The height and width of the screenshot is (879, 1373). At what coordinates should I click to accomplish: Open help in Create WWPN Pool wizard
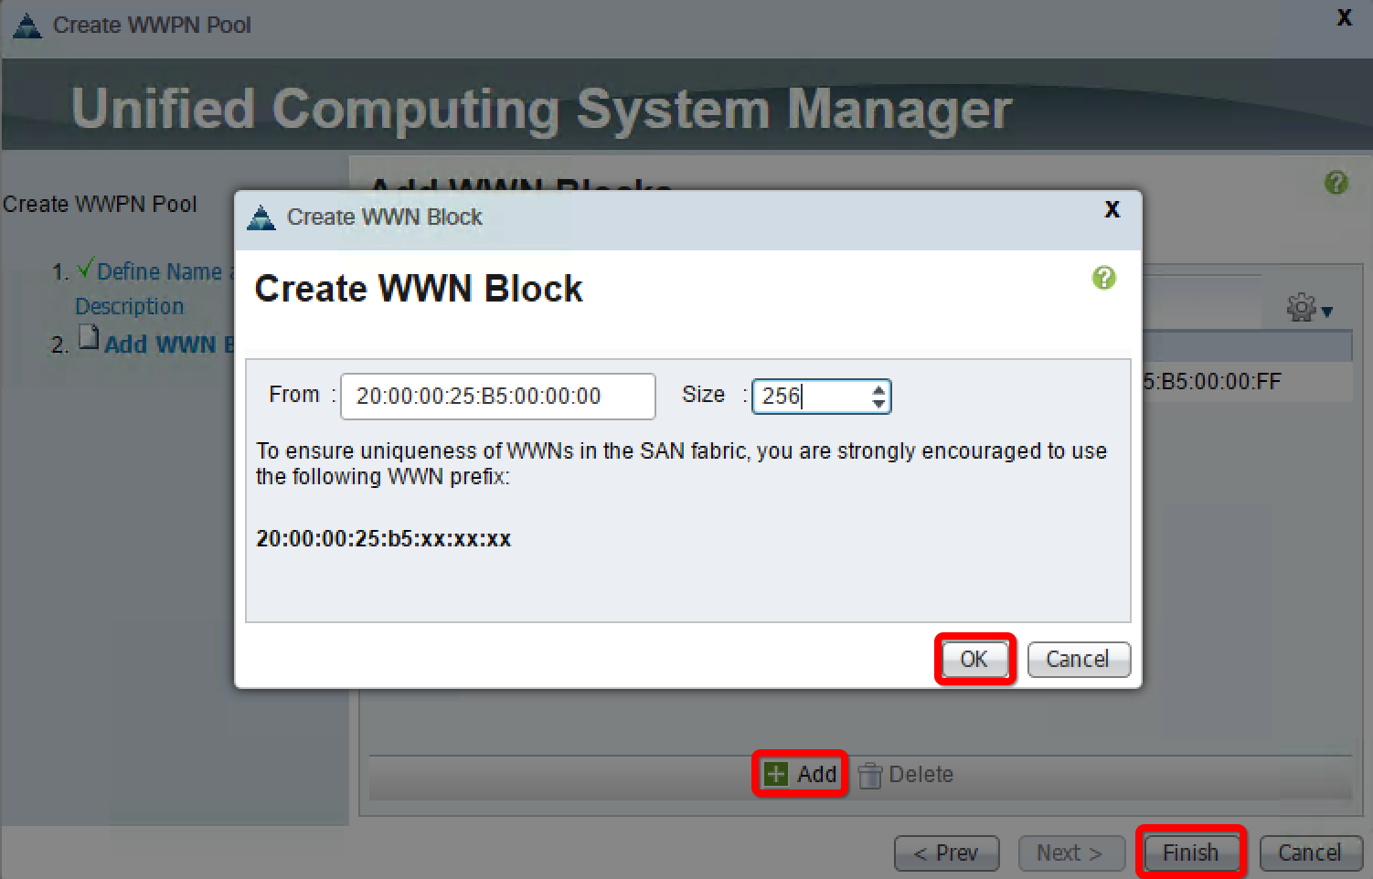point(1336,183)
